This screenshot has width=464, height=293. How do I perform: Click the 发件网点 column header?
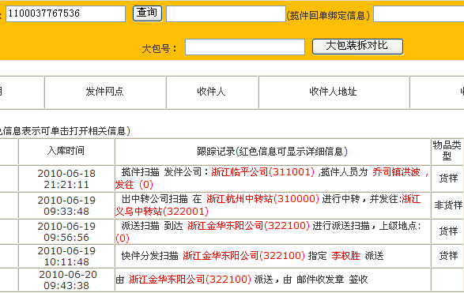point(105,92)
